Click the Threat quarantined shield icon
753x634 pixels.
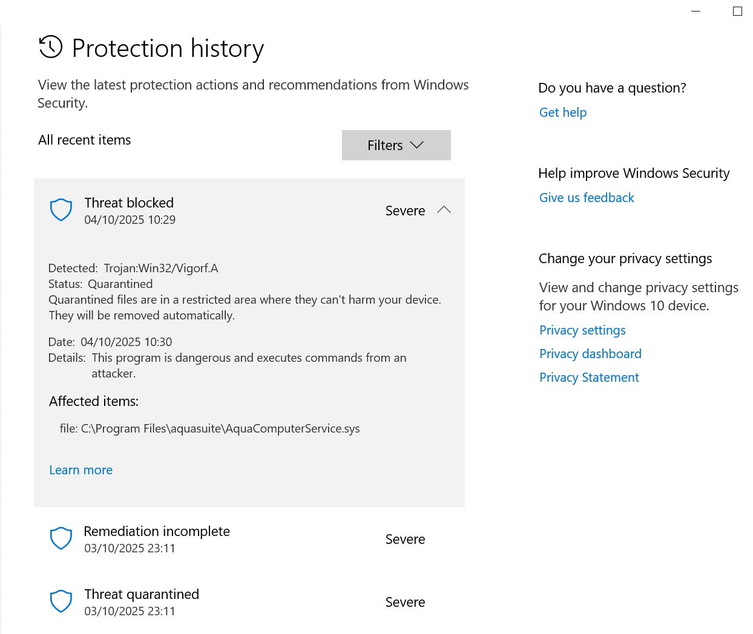coord(61,601)
